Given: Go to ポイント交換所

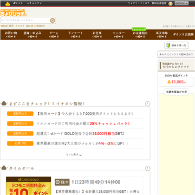Looking at the screenshot, I should point(184,35).
